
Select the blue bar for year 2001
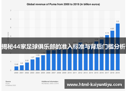click(22, 68)
